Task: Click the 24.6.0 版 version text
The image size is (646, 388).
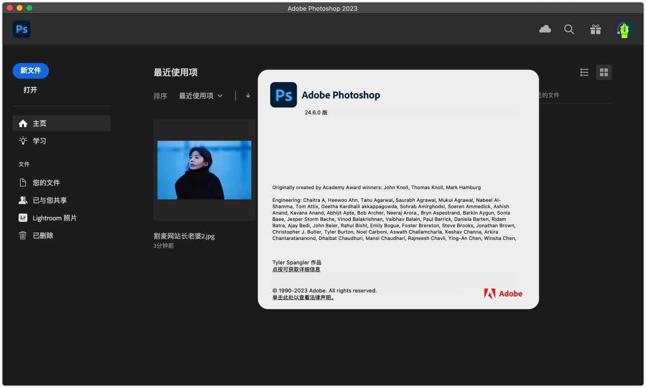Action: click(316, 112)
